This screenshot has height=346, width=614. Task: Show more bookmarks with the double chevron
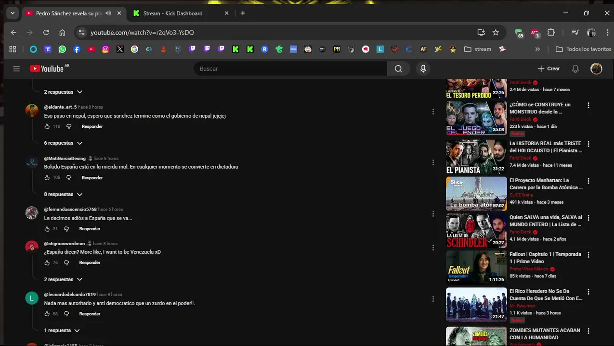click(x=537, y=49)
